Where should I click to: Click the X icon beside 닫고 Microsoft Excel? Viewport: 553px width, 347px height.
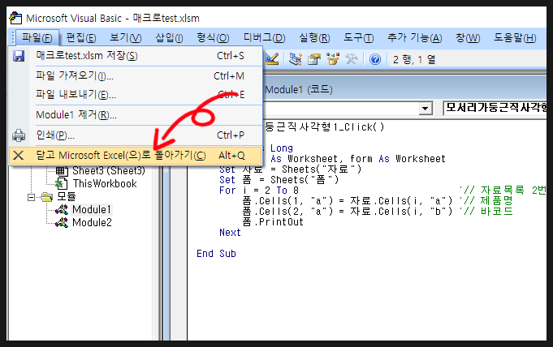(19, 156)
